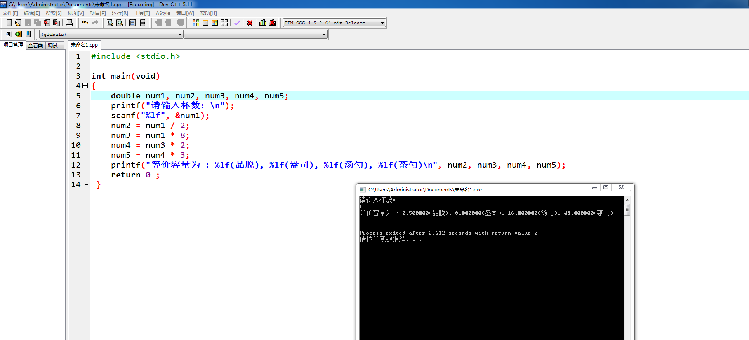Compile the program with Compile icon
Image resolution: width=749 pixels, height=340 pixels.
196,23
